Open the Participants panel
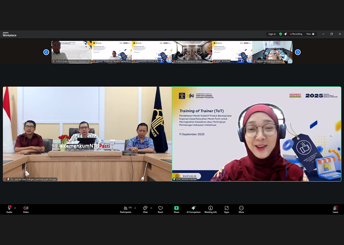This screenshot has height=245, width=344. [x=125, y=209]
